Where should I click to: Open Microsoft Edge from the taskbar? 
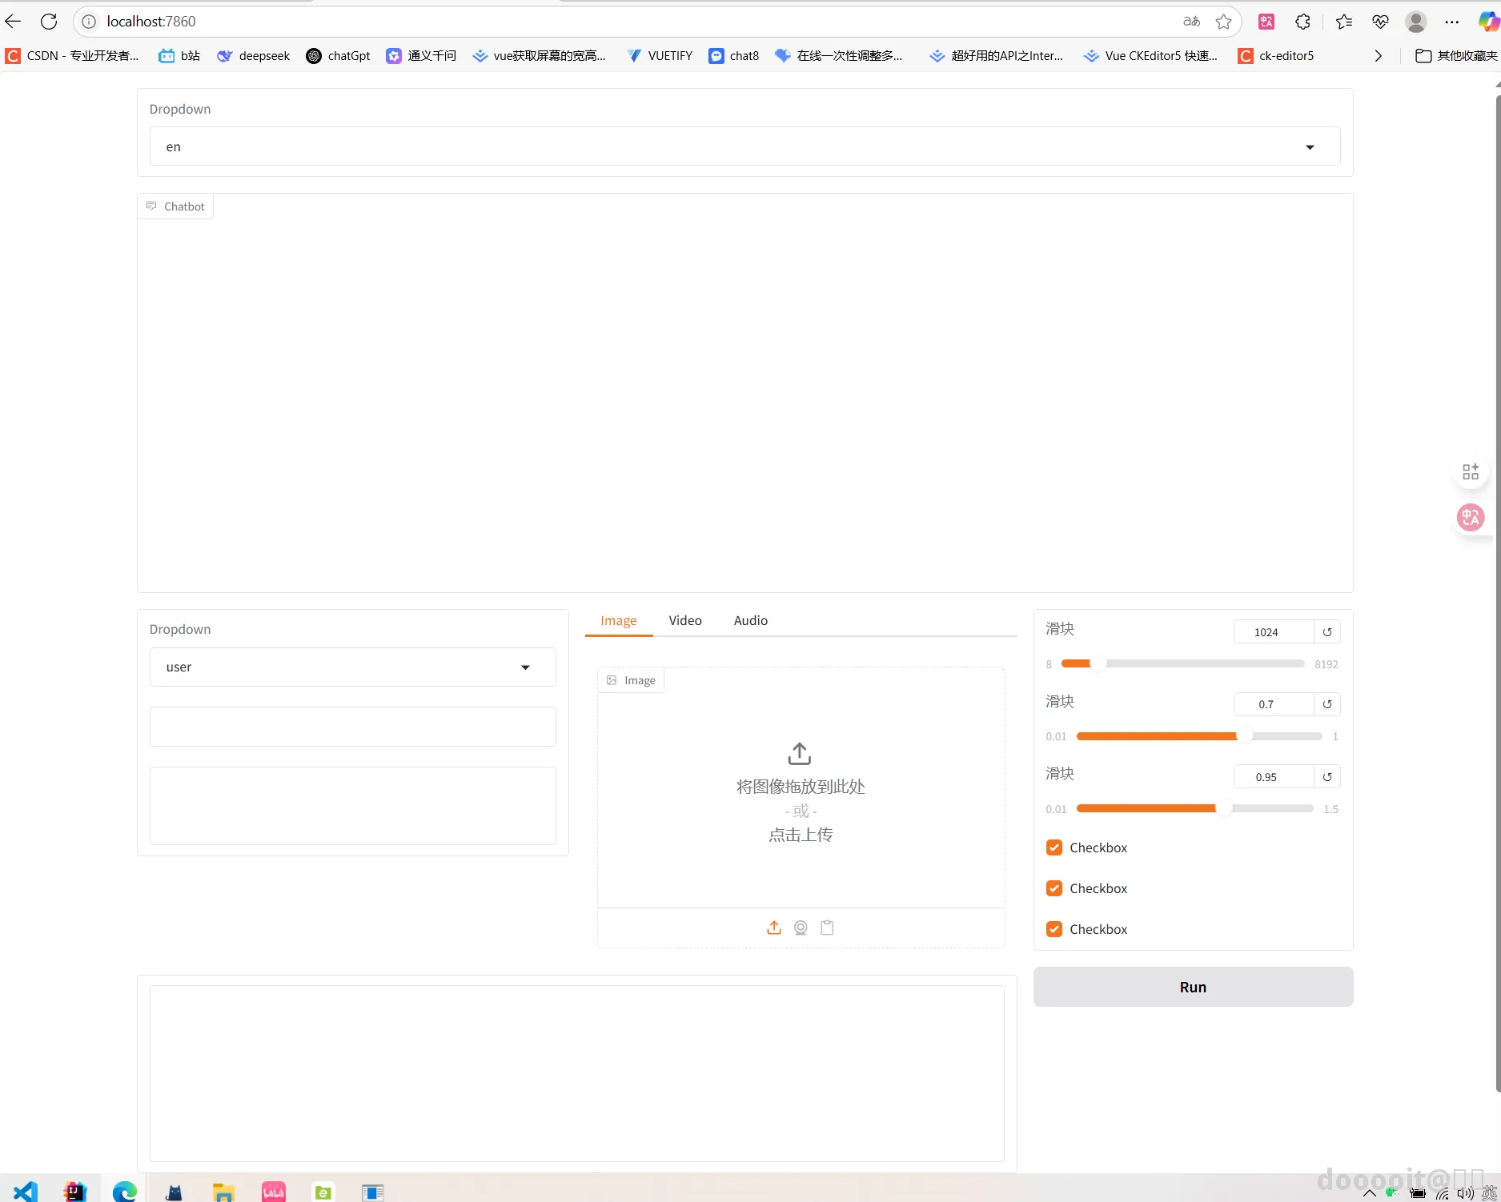point(124,1192)
